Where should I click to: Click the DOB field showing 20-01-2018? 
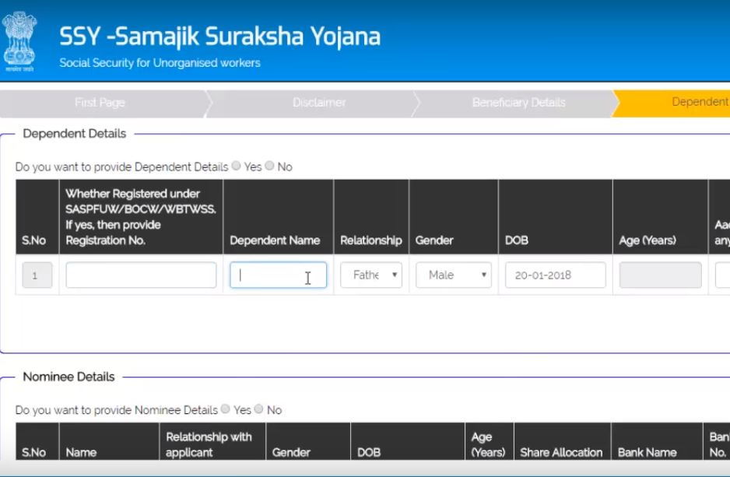point(555,275)
